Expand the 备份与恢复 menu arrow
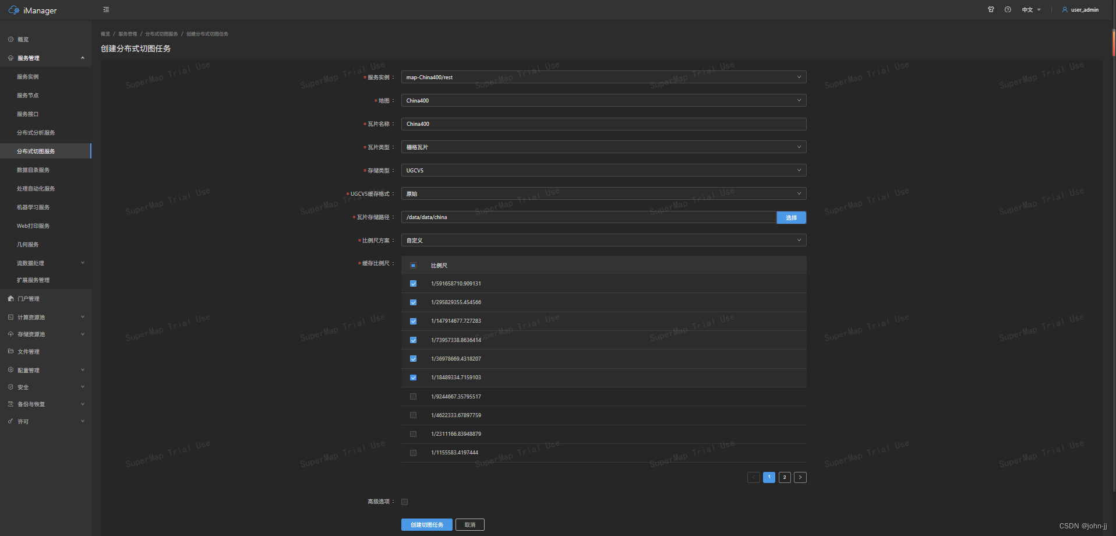The image size is (1116, 536). (x=83, y=404)
